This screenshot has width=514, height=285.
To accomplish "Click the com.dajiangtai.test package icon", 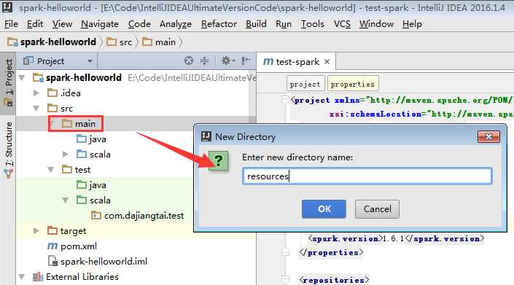I will [96, 216].
